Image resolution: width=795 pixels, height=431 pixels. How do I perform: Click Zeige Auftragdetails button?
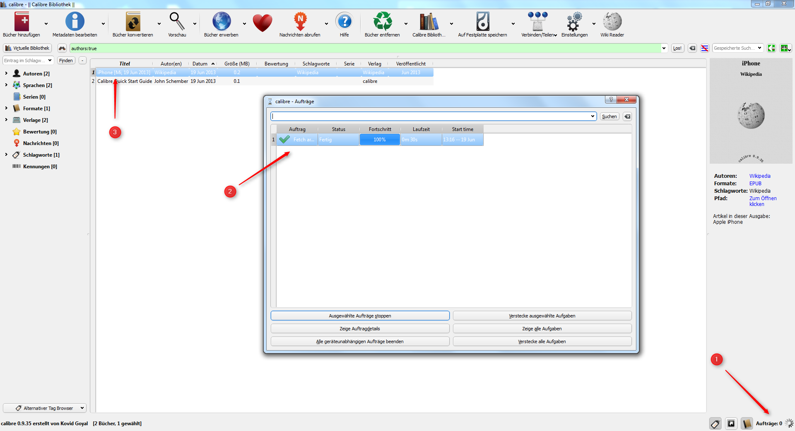[360, 329]
